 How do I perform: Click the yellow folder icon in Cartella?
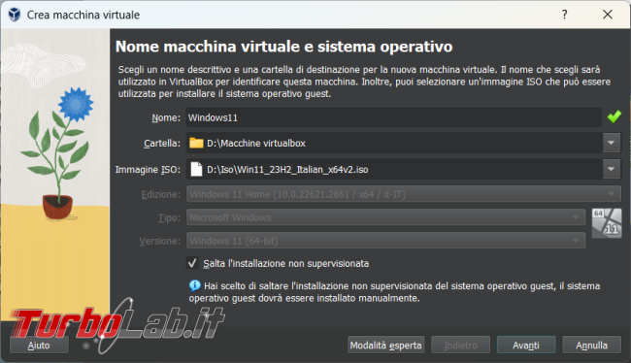coord(196,143)
